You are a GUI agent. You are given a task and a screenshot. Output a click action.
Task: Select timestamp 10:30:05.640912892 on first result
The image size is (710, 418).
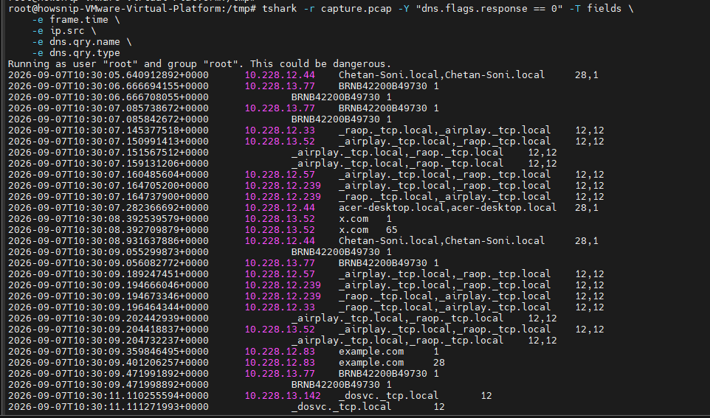click(108, 75)
